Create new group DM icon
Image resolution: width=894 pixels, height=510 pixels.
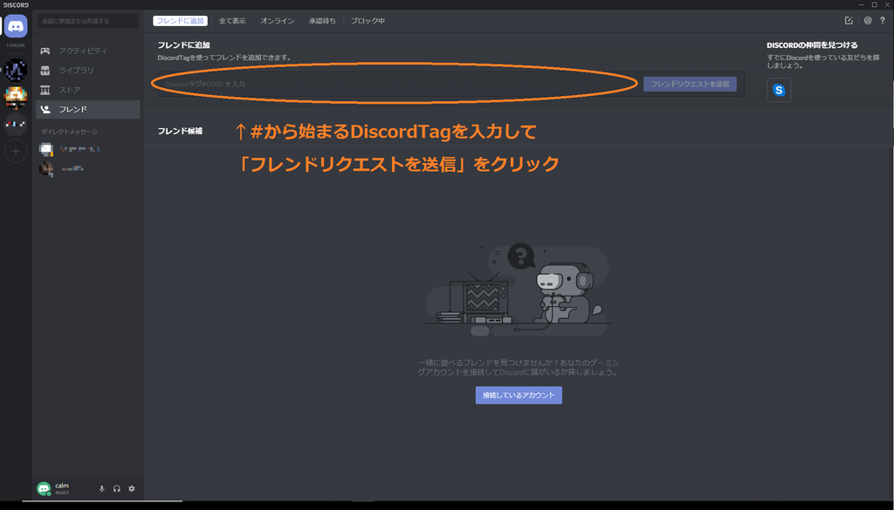tap(849, 21)
